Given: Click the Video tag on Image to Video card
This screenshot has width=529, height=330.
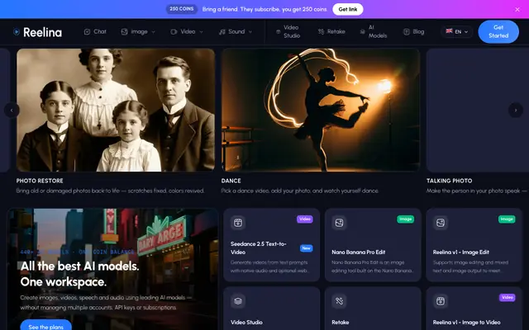Looking at the screenshot, I should [x=507, y=297].
